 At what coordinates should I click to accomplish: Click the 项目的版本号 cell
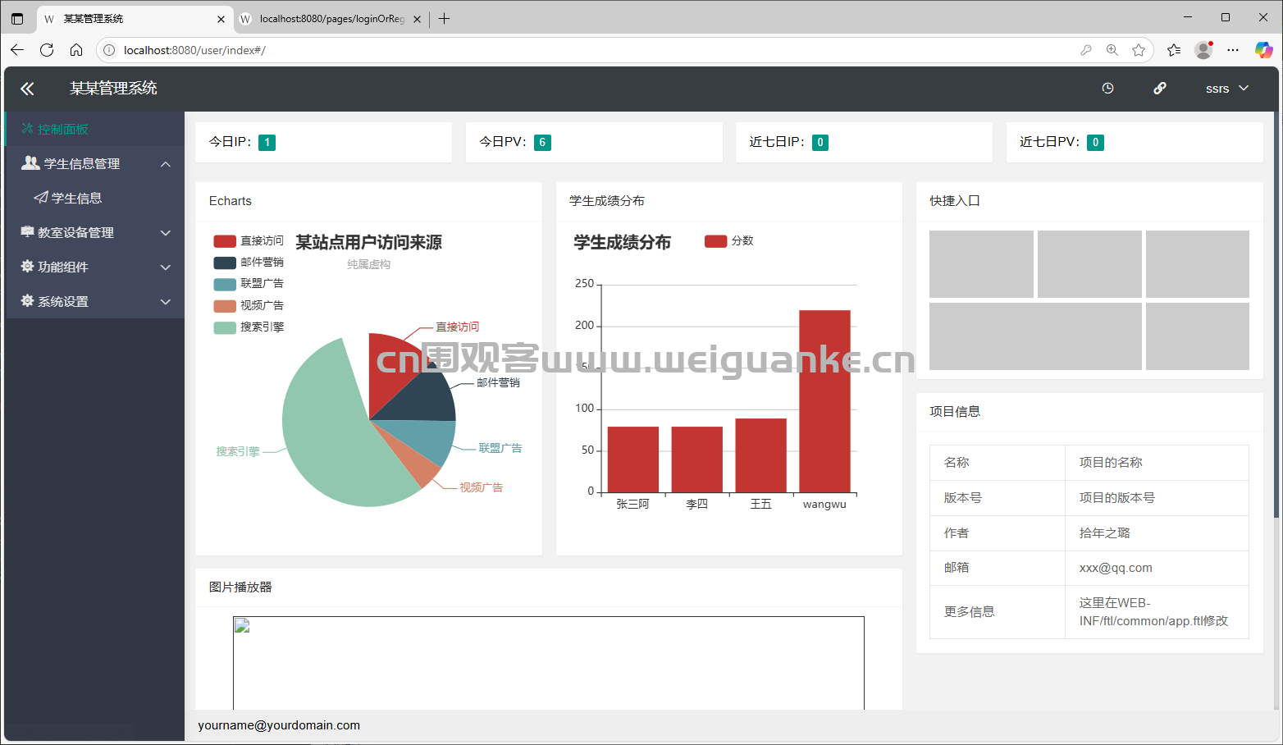tap(1157, 498)
